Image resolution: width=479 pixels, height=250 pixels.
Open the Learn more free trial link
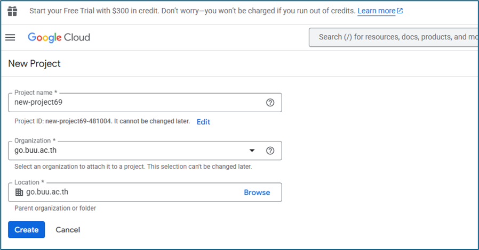pyautogui.click(x=376, y=11)
